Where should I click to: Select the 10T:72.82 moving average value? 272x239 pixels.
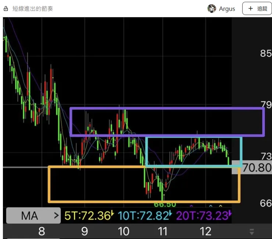click(145, 216)
